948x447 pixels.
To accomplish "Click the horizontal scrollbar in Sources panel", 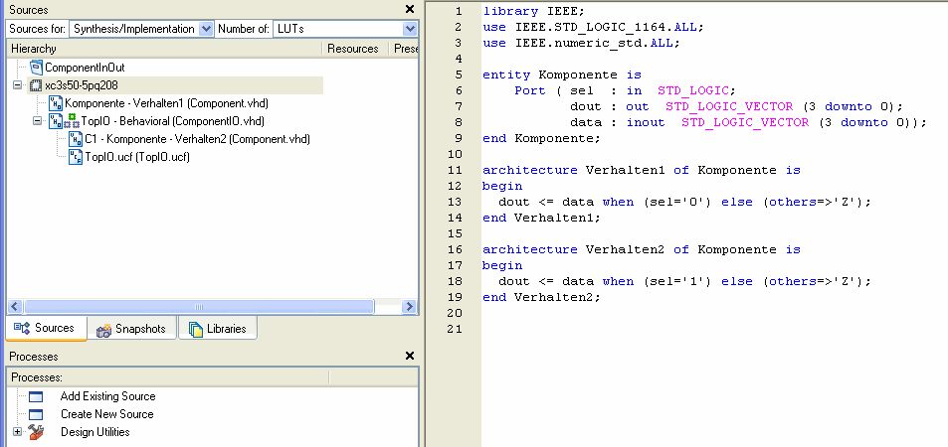I will coord(199,307).
